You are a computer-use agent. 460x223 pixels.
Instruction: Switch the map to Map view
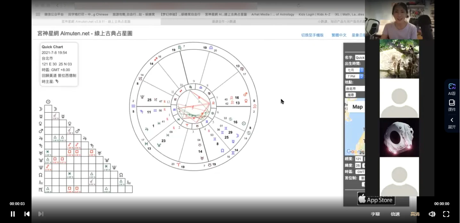(x=357, y=107)
